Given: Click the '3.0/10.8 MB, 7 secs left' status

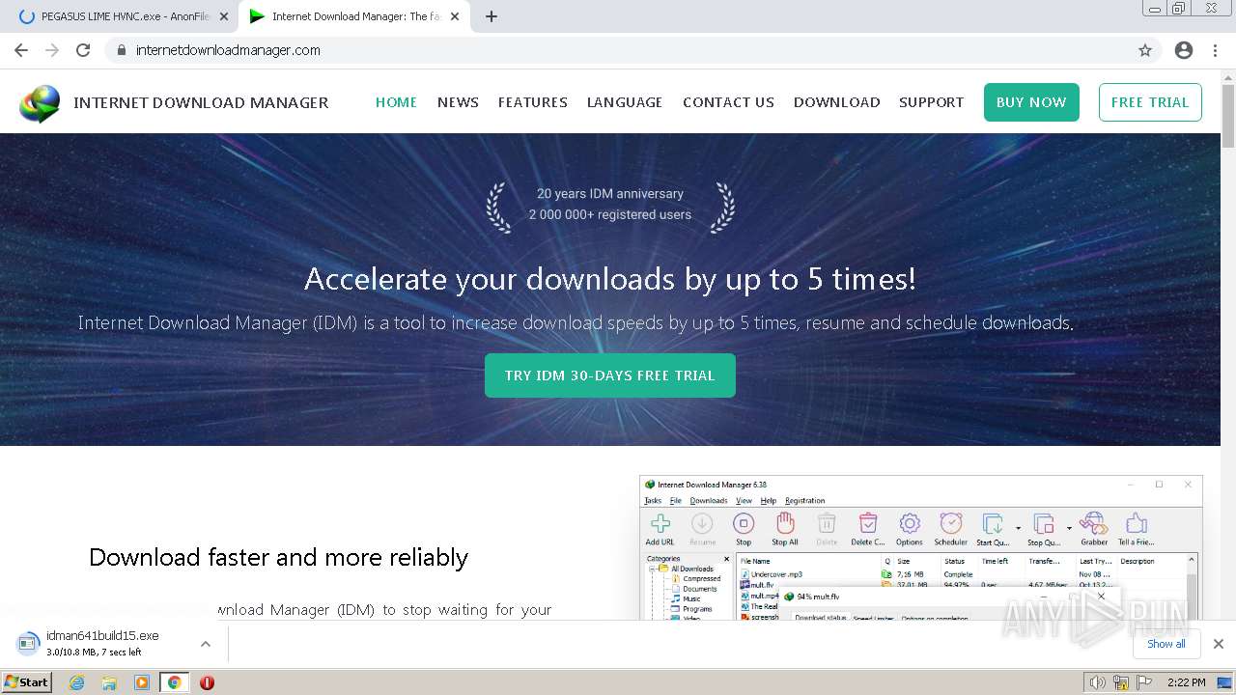Looking at the screenshot, I should pos(94,653).
